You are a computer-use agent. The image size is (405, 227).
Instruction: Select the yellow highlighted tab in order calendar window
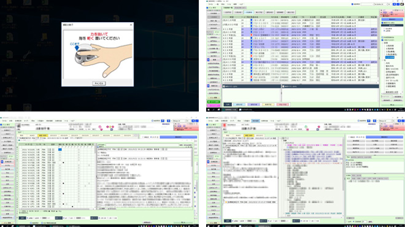tap(42, 136)
